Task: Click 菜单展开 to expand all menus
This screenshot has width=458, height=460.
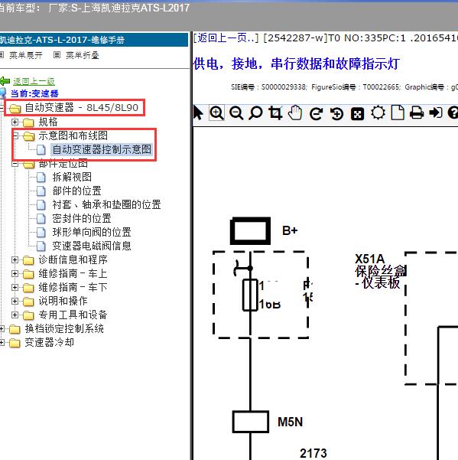Action: pos(26,55)
